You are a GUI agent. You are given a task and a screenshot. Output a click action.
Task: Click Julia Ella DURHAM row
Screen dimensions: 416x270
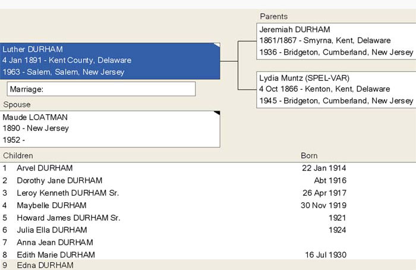point(52,230)
